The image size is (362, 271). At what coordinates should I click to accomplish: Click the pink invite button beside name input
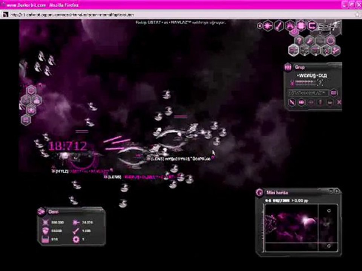point(334,93)
